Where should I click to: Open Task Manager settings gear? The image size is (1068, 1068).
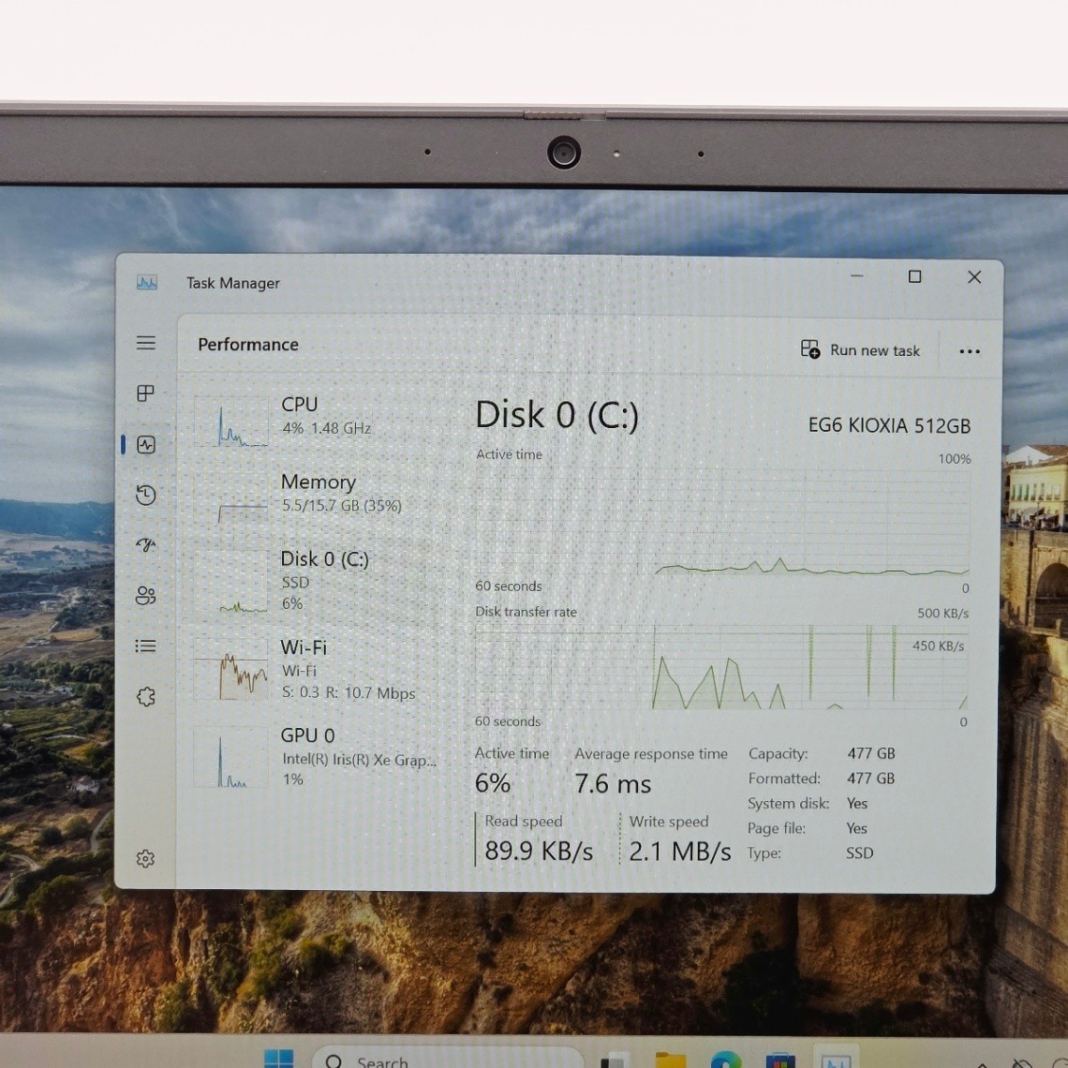click(x=145, y=858)
